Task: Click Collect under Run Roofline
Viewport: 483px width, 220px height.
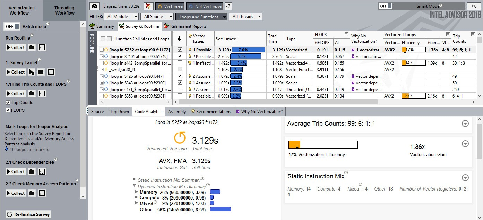Action: click(16, 48)
